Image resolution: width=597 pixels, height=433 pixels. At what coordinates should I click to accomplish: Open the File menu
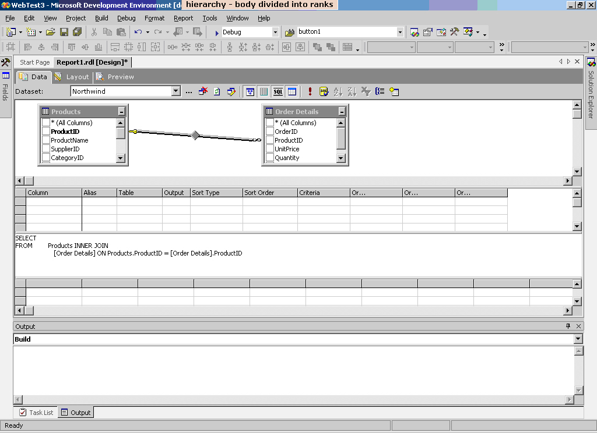point(10,18)
